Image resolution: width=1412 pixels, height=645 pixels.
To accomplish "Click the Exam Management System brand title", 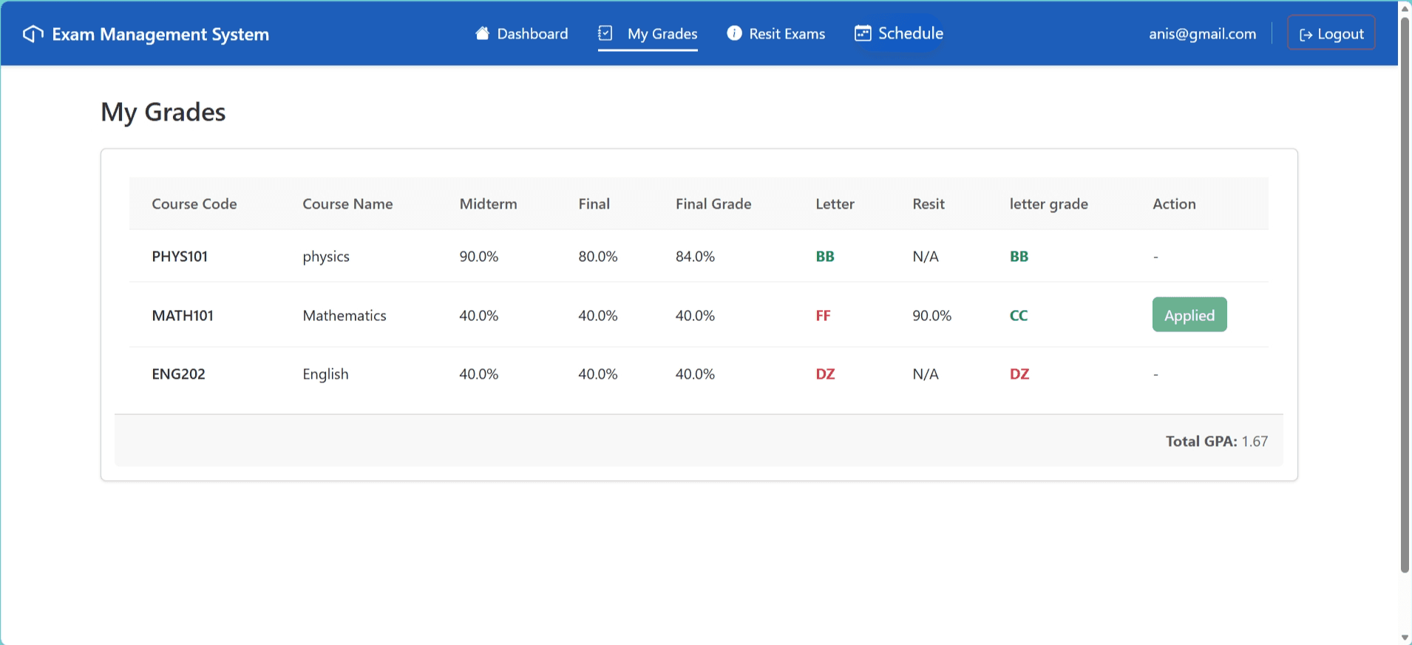I will (160, 34).
